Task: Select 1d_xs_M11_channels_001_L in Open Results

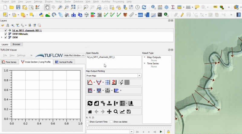Action: (x=101, y=57)
